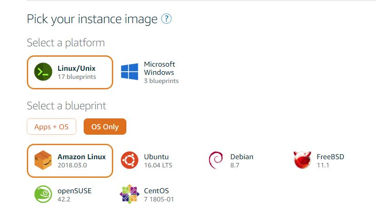Click the Microsoft Windows logo icon
Image resolution: width=376 pixels, height=220 pixels.
point(130,72)
